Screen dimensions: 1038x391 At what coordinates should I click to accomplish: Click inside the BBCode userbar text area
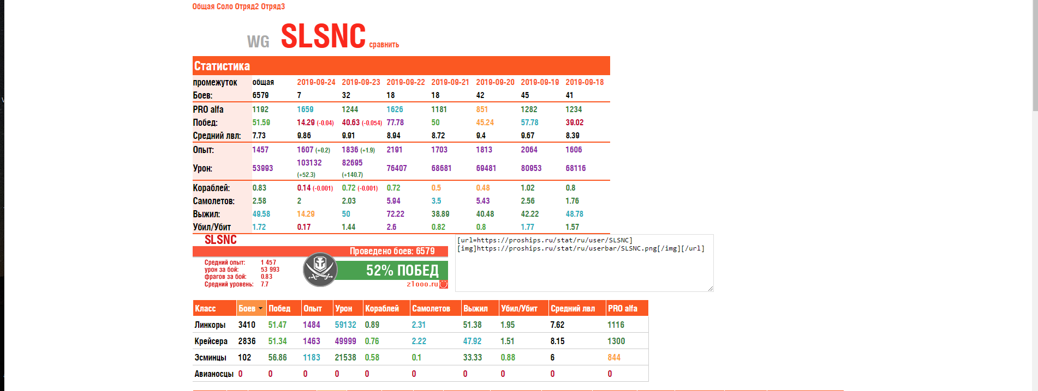pyautogui.click(x=584, y=263)
